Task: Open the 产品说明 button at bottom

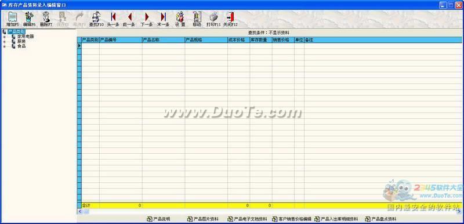Action: [x=158, y=219]
